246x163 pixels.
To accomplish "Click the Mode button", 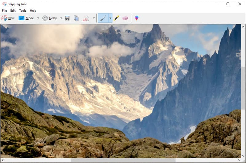I will 26,18.
